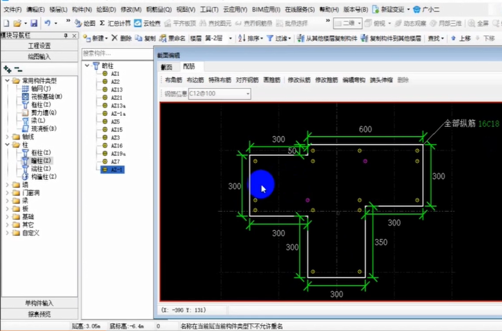This screenshot has height=331, width=502.
Task: Run 汇总计算 summary calculation
Action: tap(115, 23)
